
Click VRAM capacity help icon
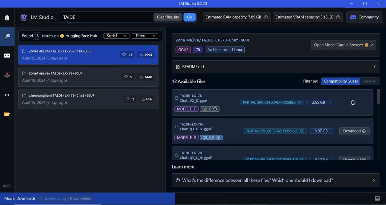[338, 17]
